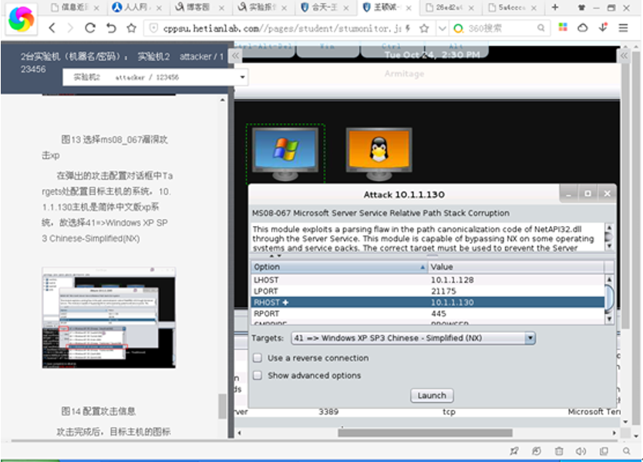Select the Windows host icon
The width and height of the screenshot is (643, 462).
(x=285, y=153)
